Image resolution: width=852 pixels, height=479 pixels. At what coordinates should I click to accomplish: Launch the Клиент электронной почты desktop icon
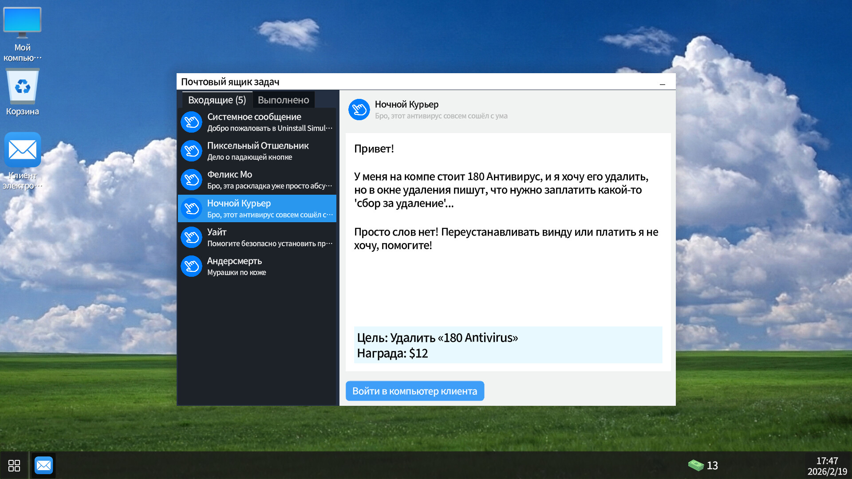(22, 151)
